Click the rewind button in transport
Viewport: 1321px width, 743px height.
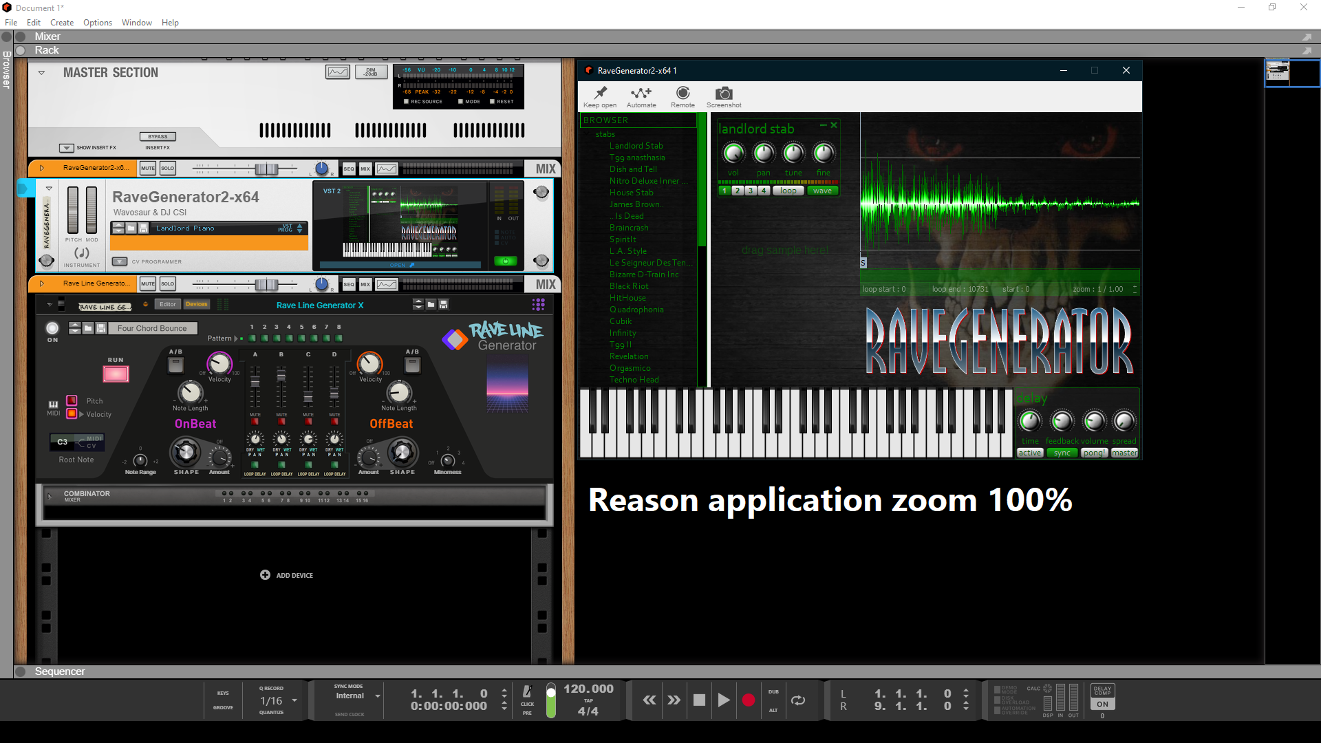[649, 700]
